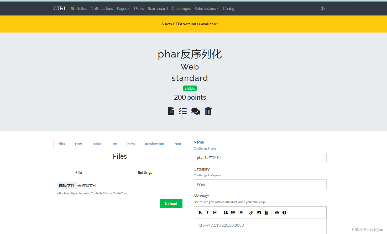The image size is (387, 234).
Task: Insert a hyperlink in the Message editor
Action: tap(251, 212)
